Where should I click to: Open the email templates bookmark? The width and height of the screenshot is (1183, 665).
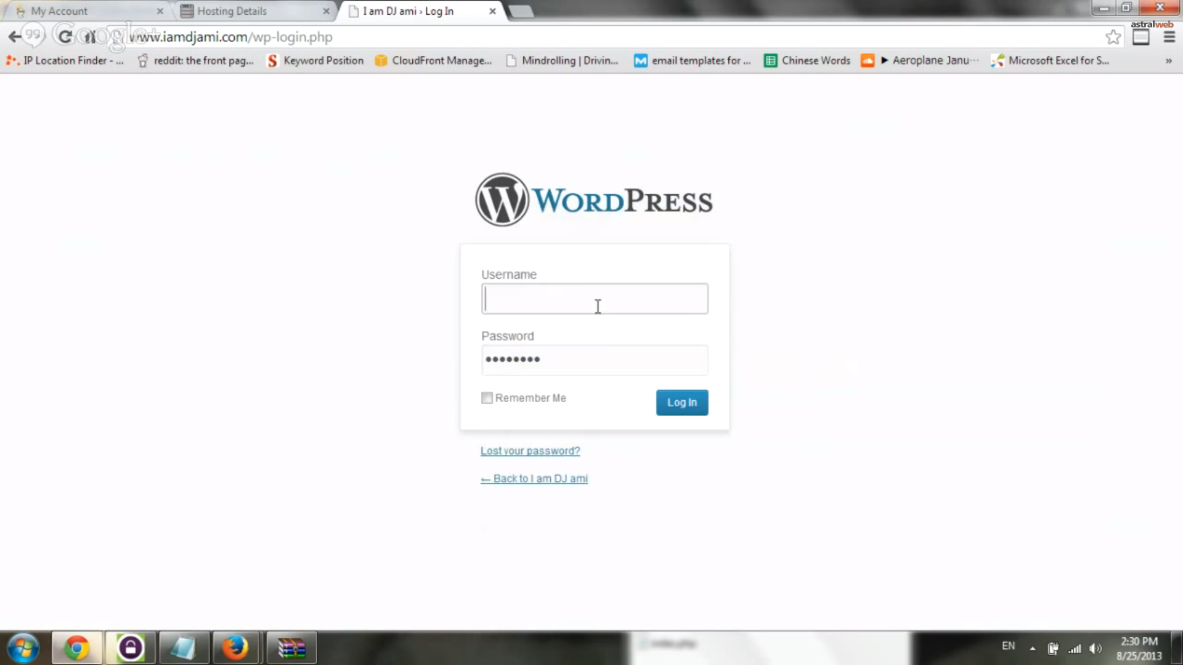(693, 60)
